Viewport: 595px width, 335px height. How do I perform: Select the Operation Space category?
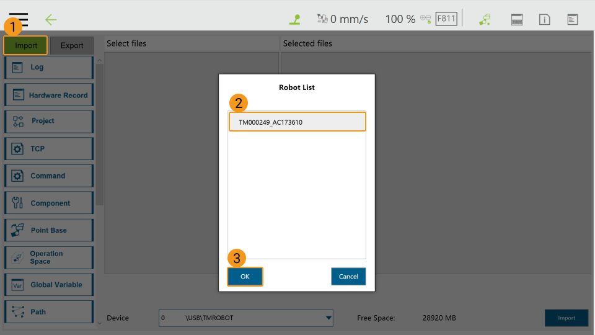click(49, 257)
